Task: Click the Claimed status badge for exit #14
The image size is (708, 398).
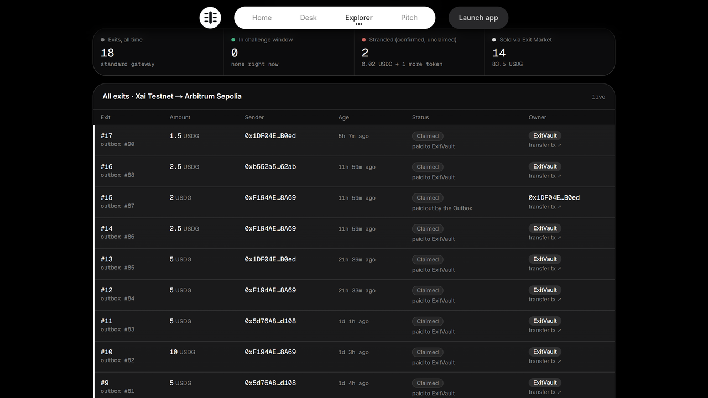Action: pos(428,228)
